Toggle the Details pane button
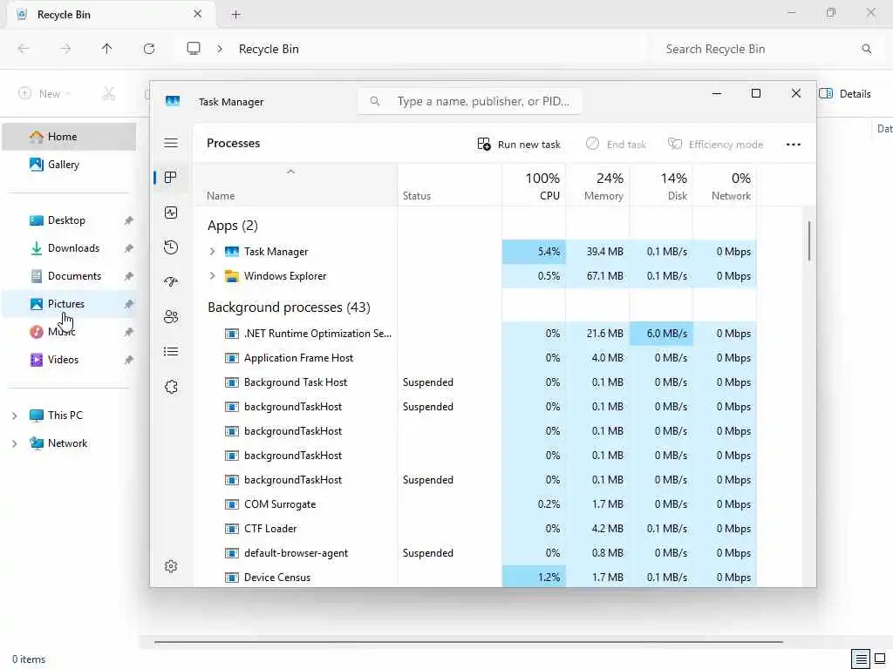This screenshot has height=669, width=893. (844, 94)
